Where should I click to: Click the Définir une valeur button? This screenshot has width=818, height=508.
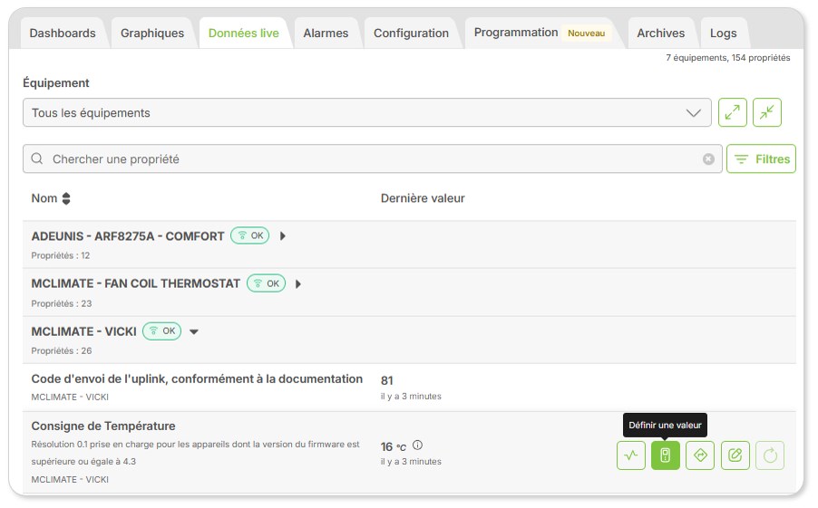pyautogui.click(x=666, y=455)
